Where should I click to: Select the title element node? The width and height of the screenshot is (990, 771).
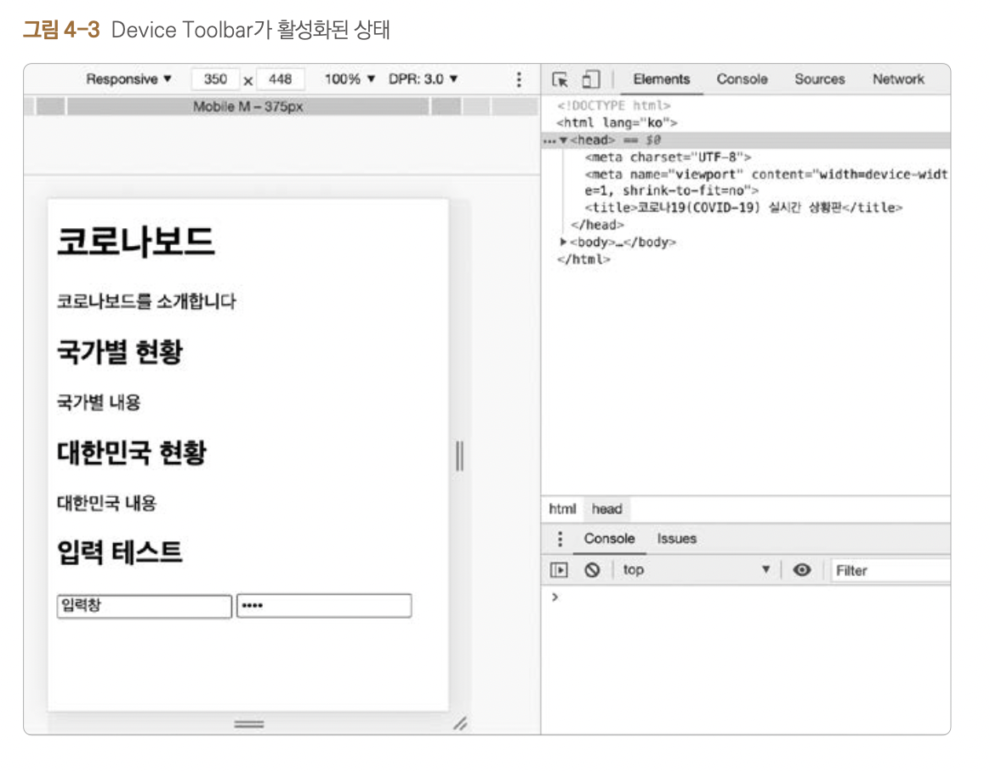[743, 208]
